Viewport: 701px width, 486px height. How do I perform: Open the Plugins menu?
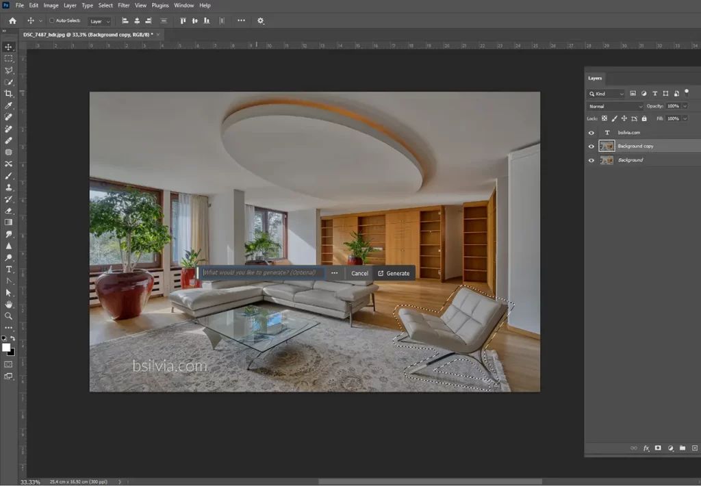click(x=160, y=5)
